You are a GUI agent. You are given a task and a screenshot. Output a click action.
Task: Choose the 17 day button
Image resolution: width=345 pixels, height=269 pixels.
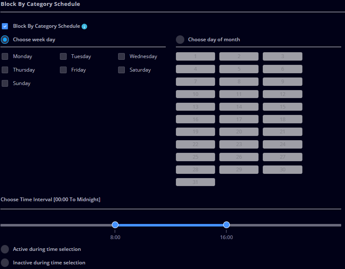pos(239,119)
